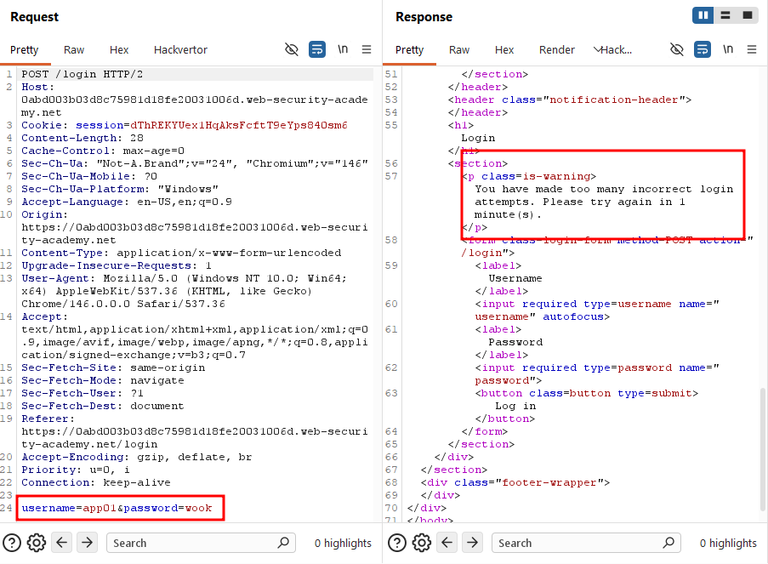The width and height of the screenshot is (768, 564).
Task: Toggle word wrap button in Response panel
Action: coord(703,49)
